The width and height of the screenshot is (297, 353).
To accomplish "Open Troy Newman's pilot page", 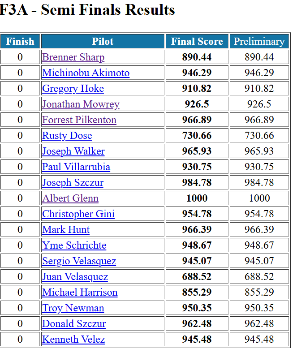I will (73, 308).
